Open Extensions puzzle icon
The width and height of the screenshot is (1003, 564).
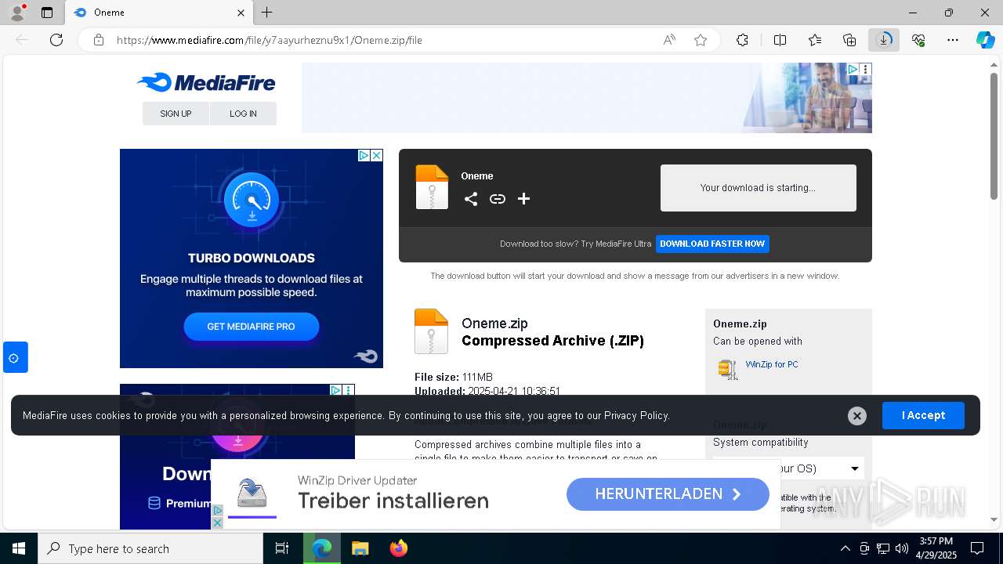tap(742, 40)
